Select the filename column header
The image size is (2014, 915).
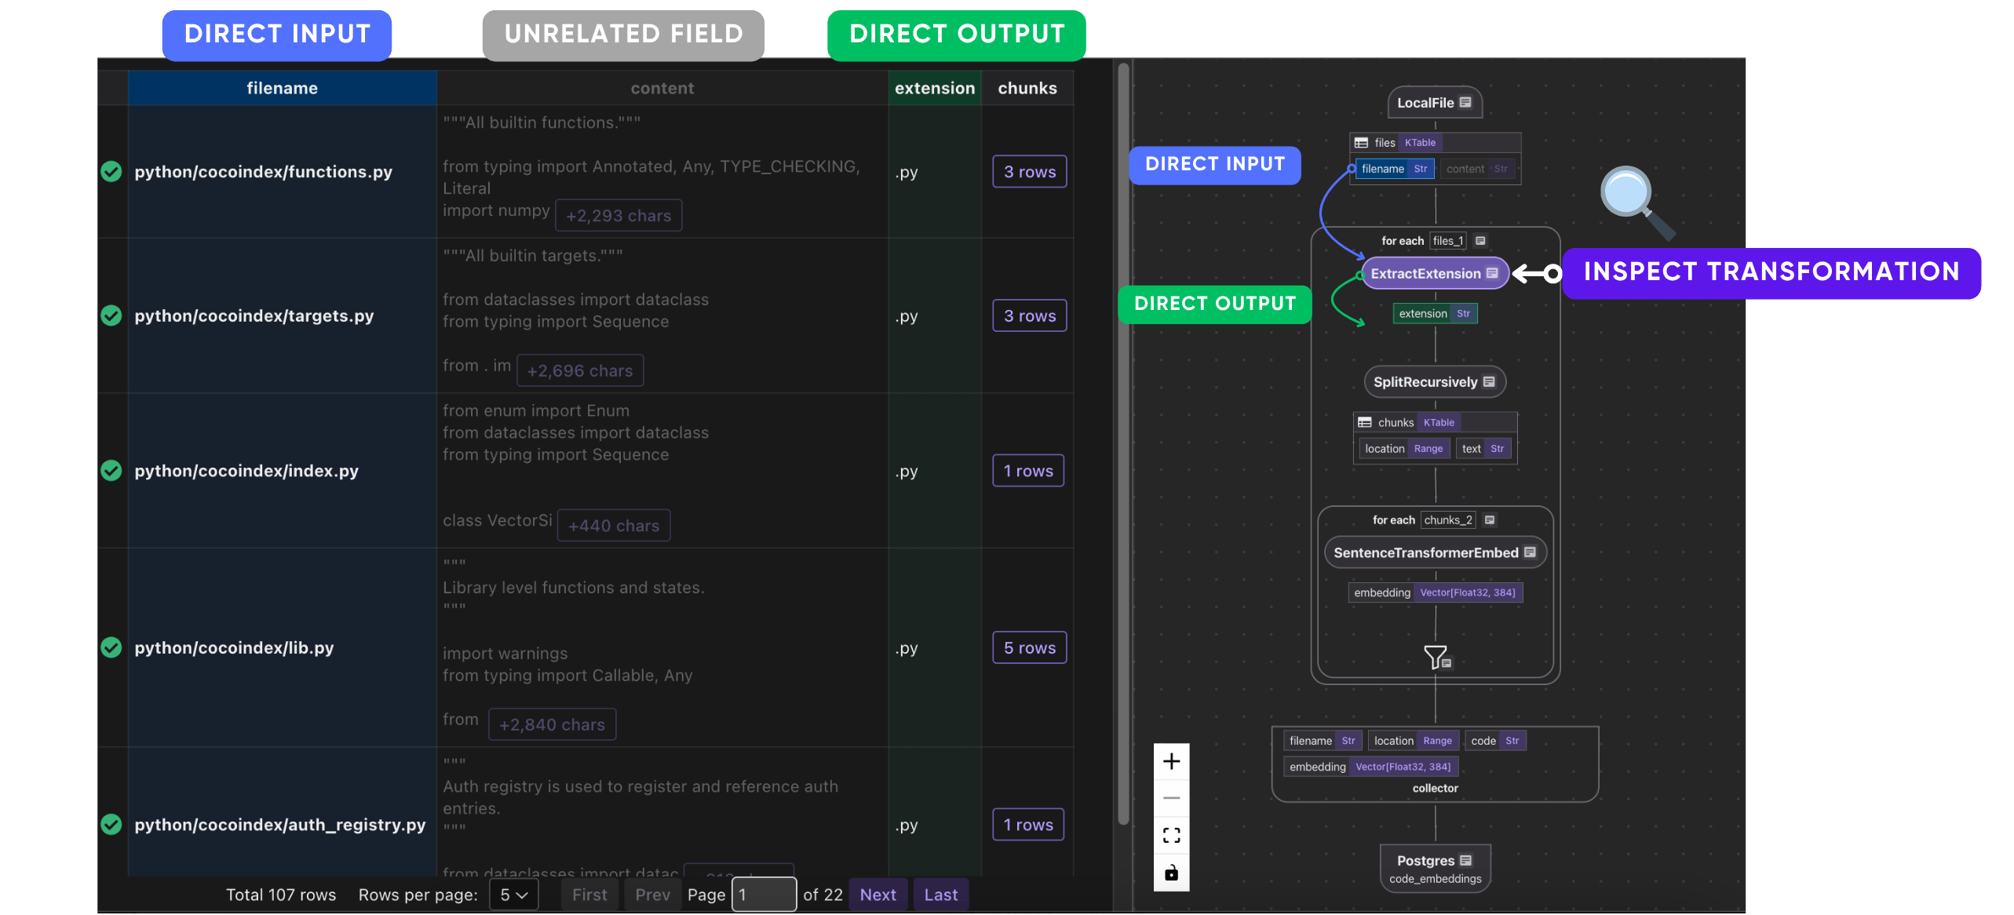[283, 88]
